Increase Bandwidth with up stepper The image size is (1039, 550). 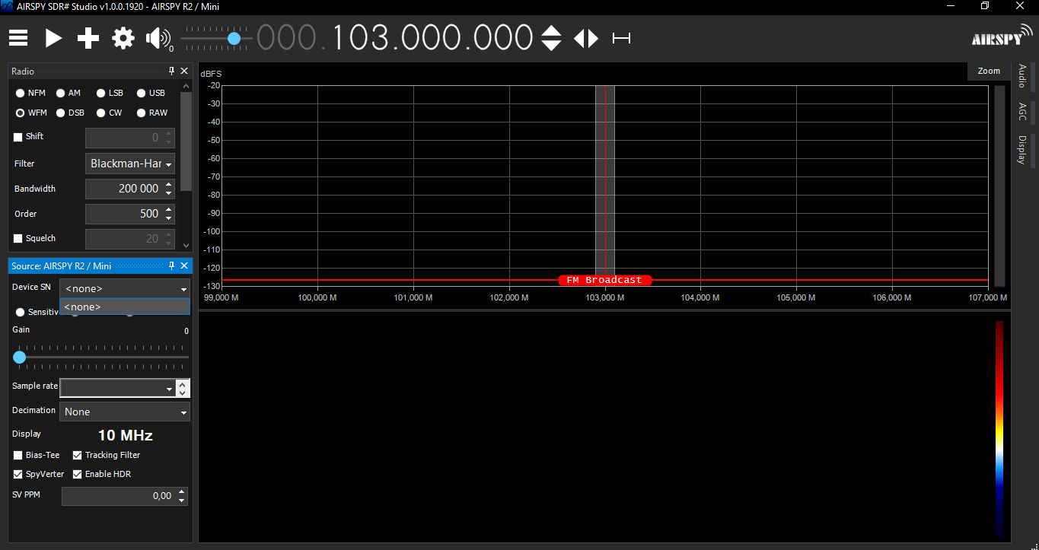[169, 184]
